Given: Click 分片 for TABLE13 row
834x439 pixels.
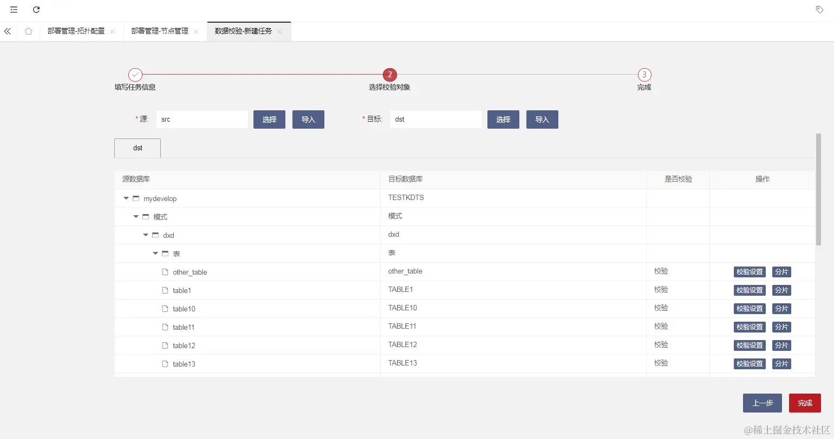Looking at the screenshot, I should click(781, 364).
